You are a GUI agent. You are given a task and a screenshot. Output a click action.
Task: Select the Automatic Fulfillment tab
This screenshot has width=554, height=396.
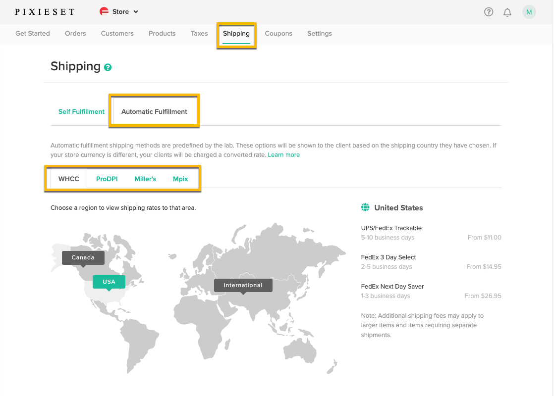(154, 111)
